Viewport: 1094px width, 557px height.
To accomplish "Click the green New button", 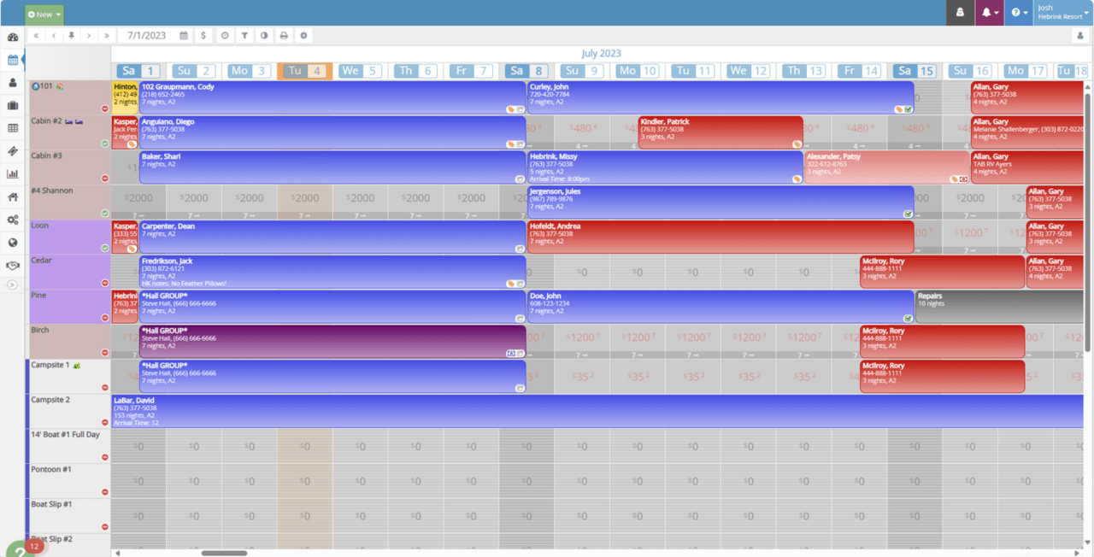I will (38, 15).
